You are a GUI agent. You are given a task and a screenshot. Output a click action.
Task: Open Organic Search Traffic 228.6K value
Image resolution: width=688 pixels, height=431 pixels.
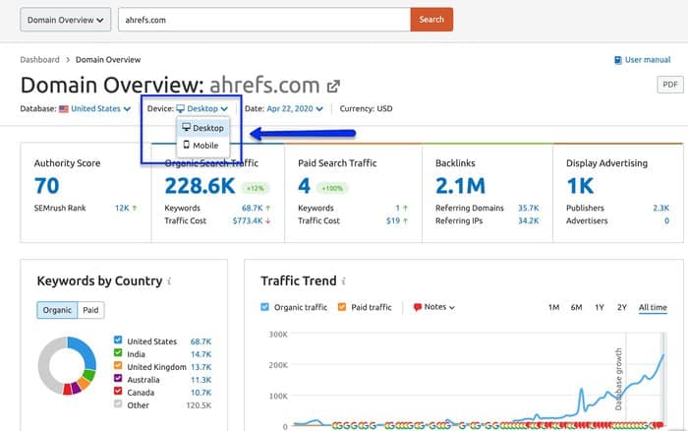pos(201,186)
